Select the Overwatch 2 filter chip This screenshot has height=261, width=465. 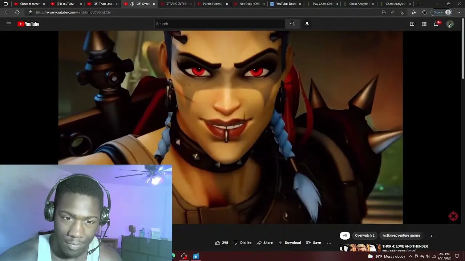(365, 236)
